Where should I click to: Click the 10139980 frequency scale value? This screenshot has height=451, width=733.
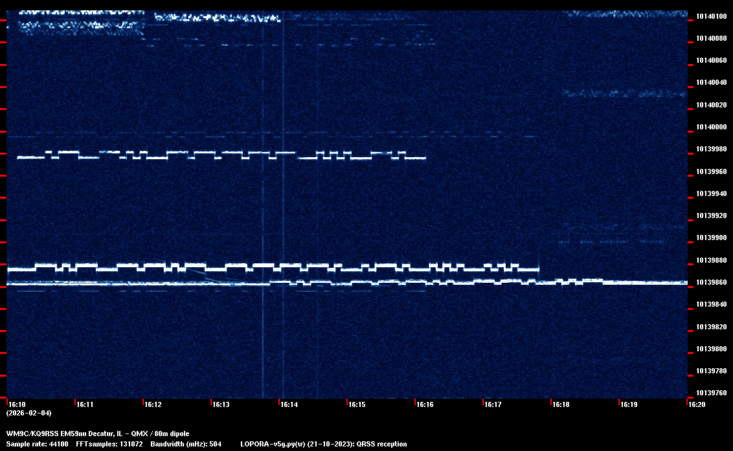[x=711, y=149]
